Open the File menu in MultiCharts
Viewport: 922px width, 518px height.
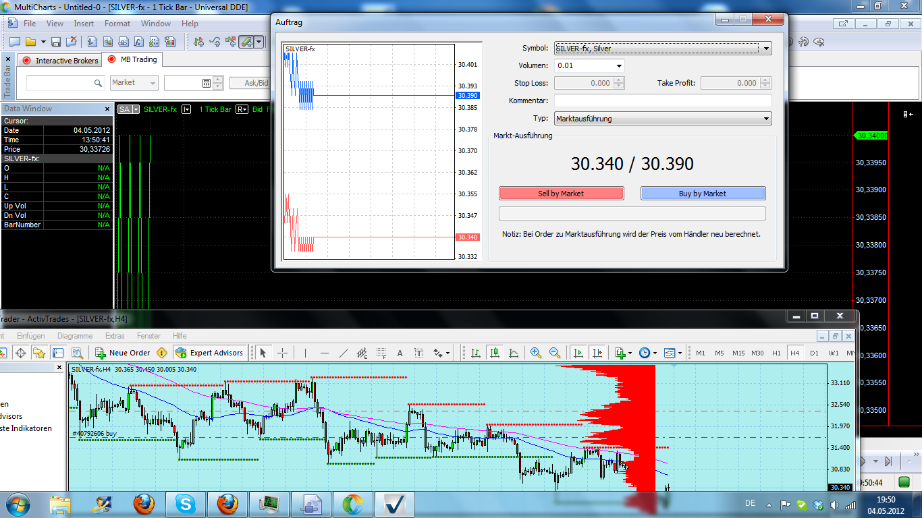[x=30, y=24]
